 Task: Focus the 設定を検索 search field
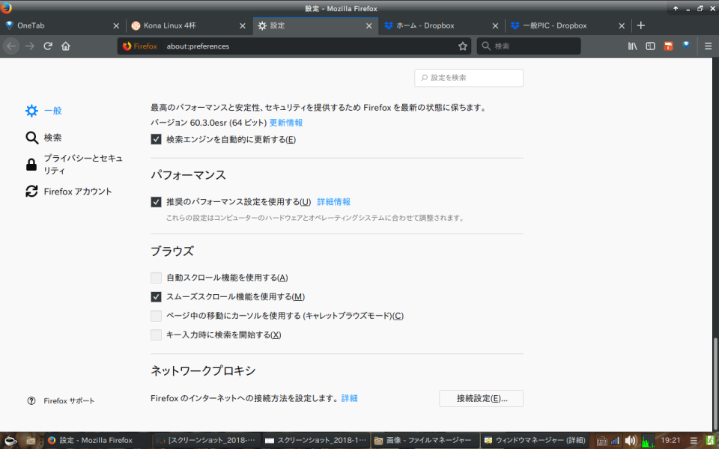[469, 78]
